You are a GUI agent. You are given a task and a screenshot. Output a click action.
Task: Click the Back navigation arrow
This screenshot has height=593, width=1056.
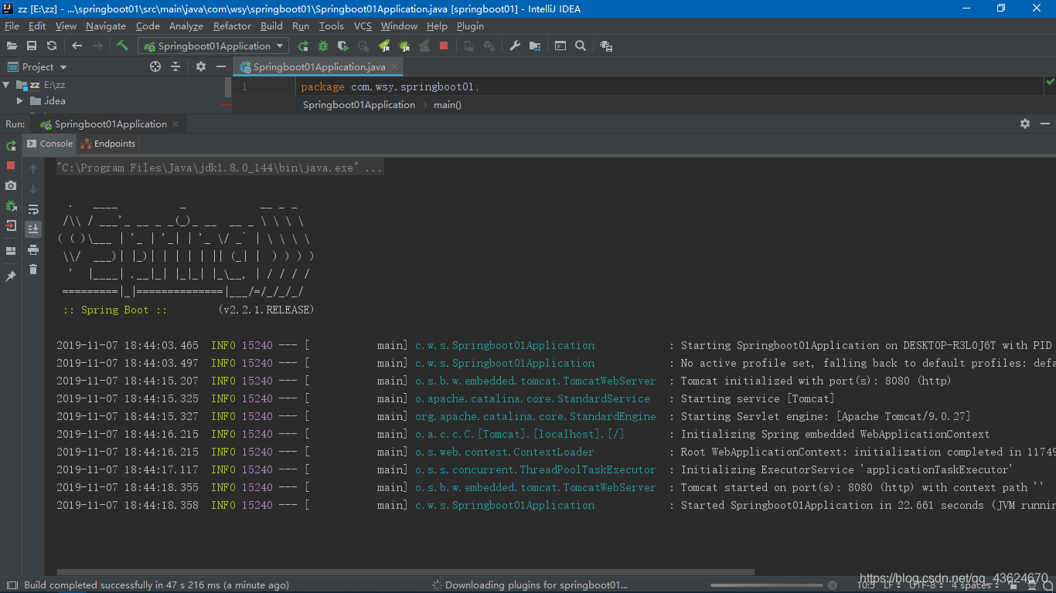click(x=77, y=46)
